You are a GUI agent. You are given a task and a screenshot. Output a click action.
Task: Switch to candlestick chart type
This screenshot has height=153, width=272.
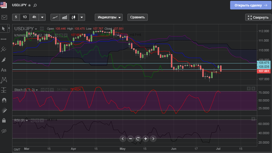tap(73, 17)
